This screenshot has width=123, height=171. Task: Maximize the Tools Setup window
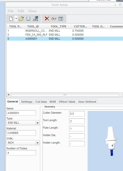click(120, 5)
